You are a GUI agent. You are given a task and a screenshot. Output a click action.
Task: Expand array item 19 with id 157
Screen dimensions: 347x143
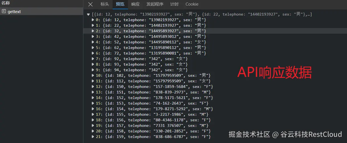tap(93, 125)
